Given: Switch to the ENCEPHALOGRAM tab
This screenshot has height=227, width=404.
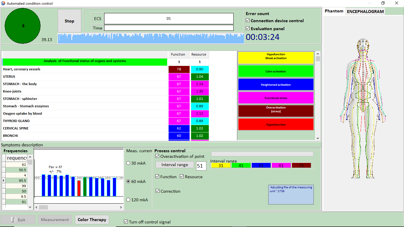Looking at the screenshot, I should pos(365,12).
